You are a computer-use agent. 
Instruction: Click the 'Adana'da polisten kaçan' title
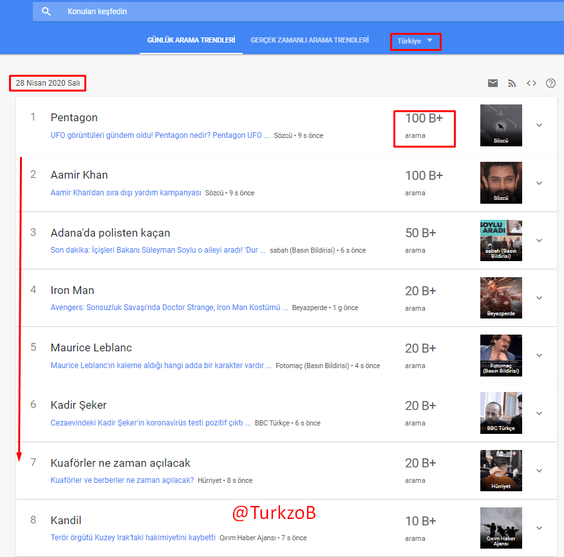(110, 233)
